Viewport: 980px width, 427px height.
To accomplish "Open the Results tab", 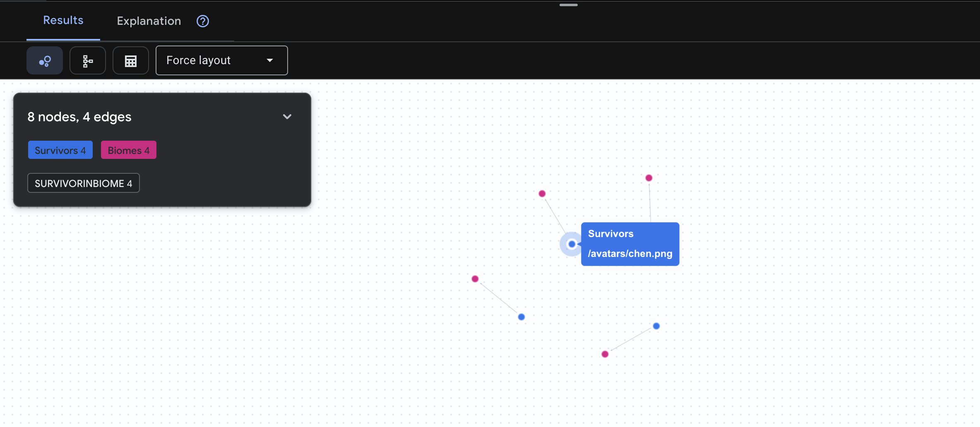I will pos(63,20).
